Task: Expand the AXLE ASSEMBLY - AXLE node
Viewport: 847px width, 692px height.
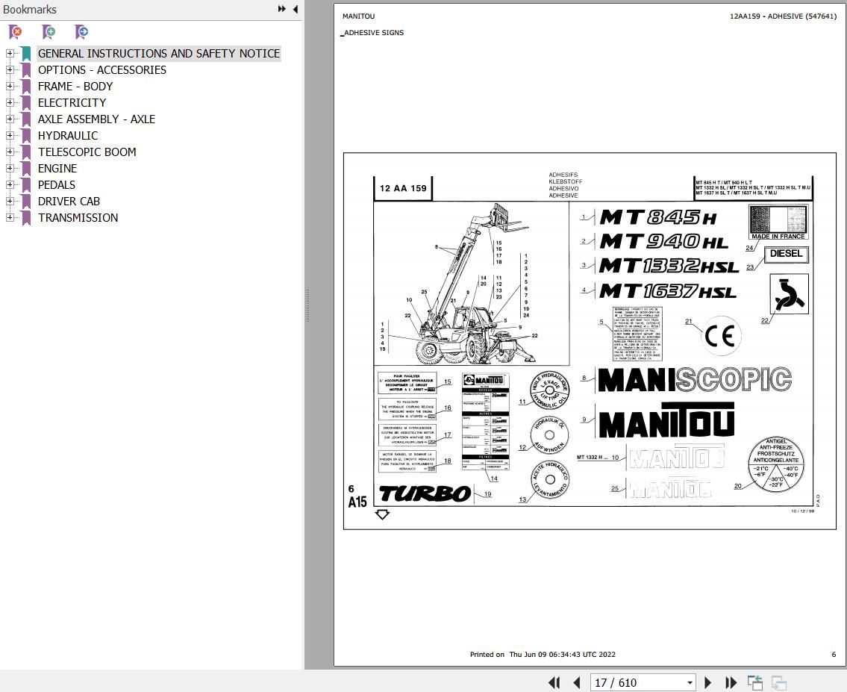Action: tap(10, 119)
